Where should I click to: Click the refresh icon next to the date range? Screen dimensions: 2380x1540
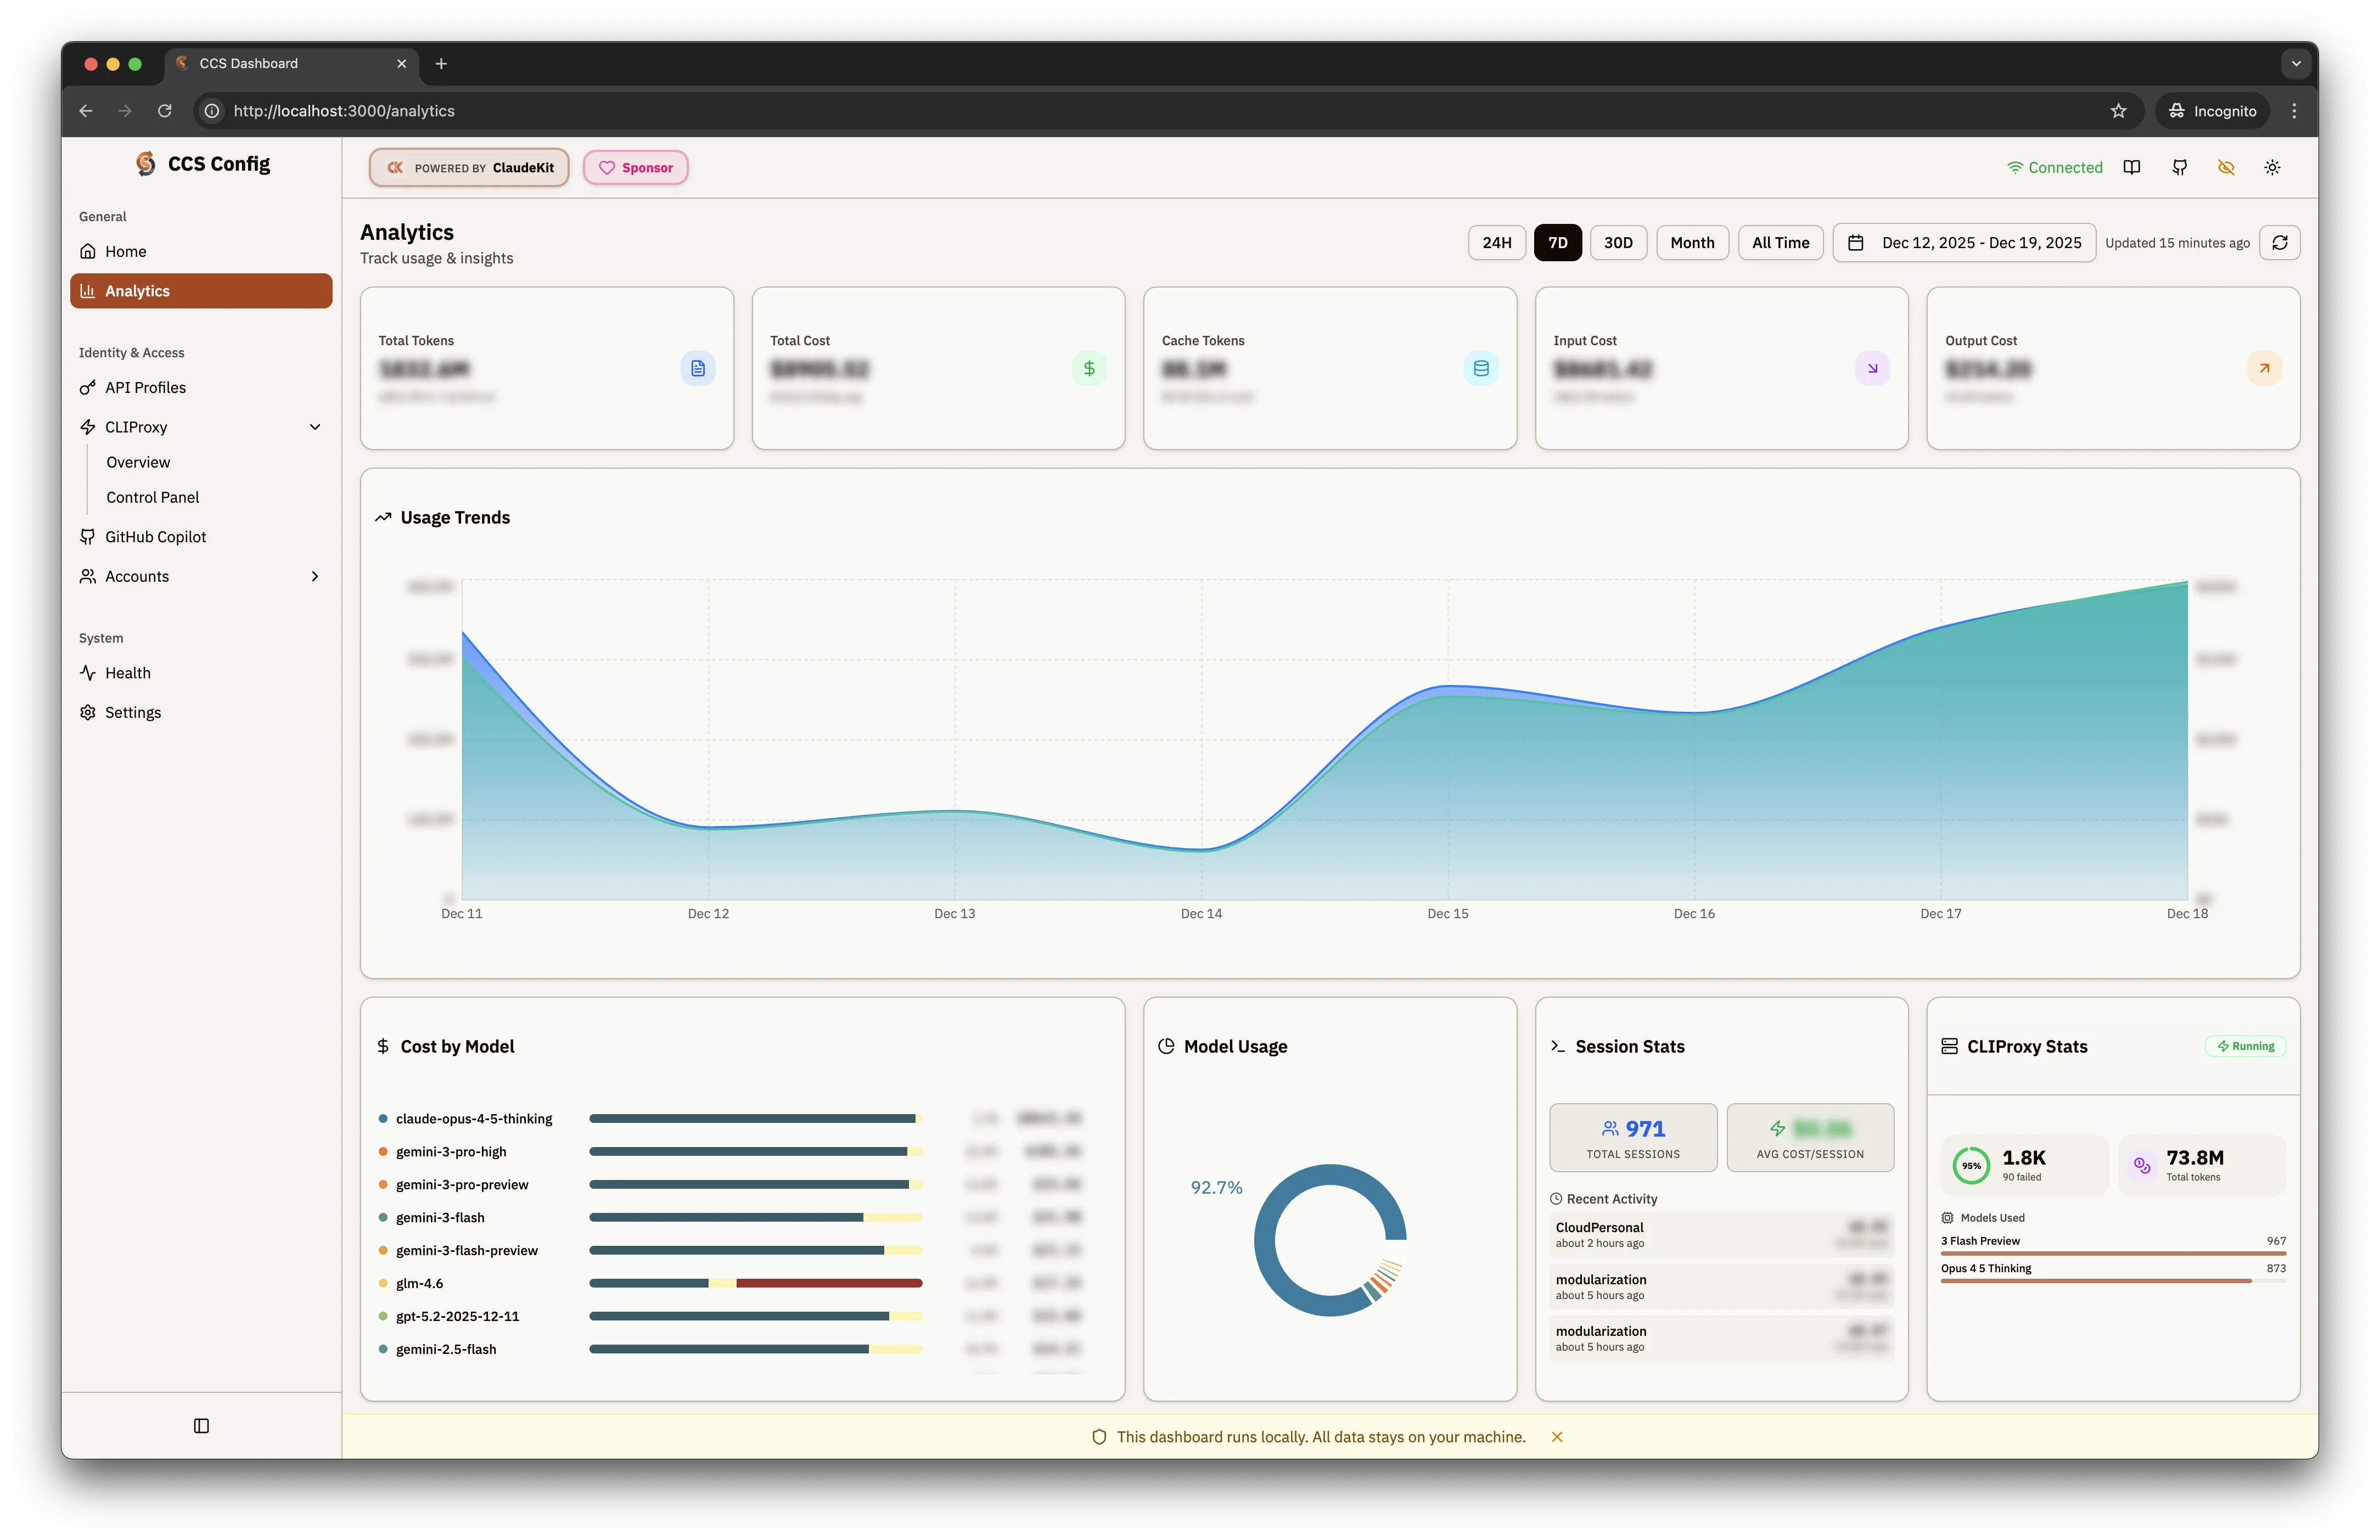[x=2280, y=242]
